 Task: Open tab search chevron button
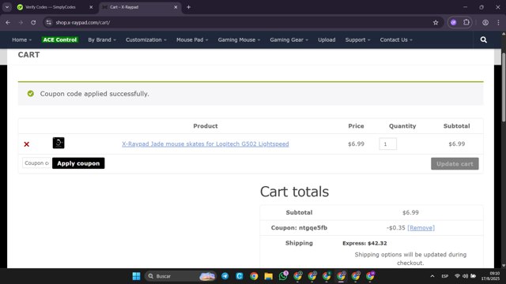coord(7,7)
